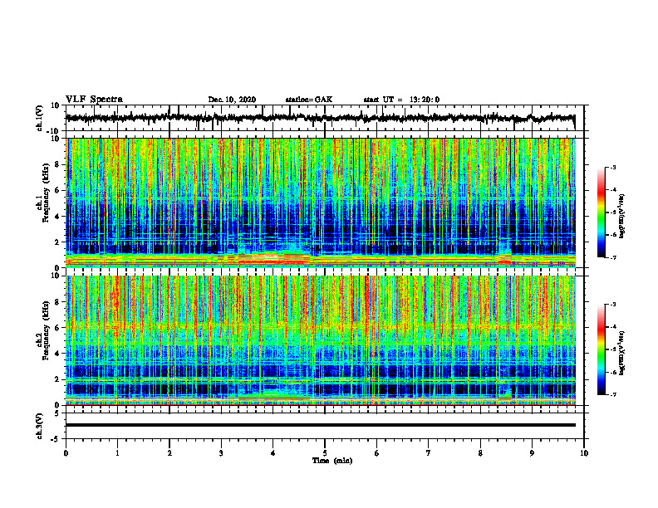The height and width of the screenshot is (508, 658).
Task: Click the time axis tick label '0'
Action: tap(66, 453)
